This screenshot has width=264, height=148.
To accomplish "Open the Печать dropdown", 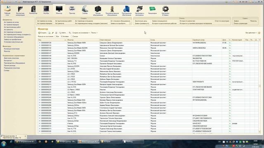I will pyautogui.click(x=94, y=33).
